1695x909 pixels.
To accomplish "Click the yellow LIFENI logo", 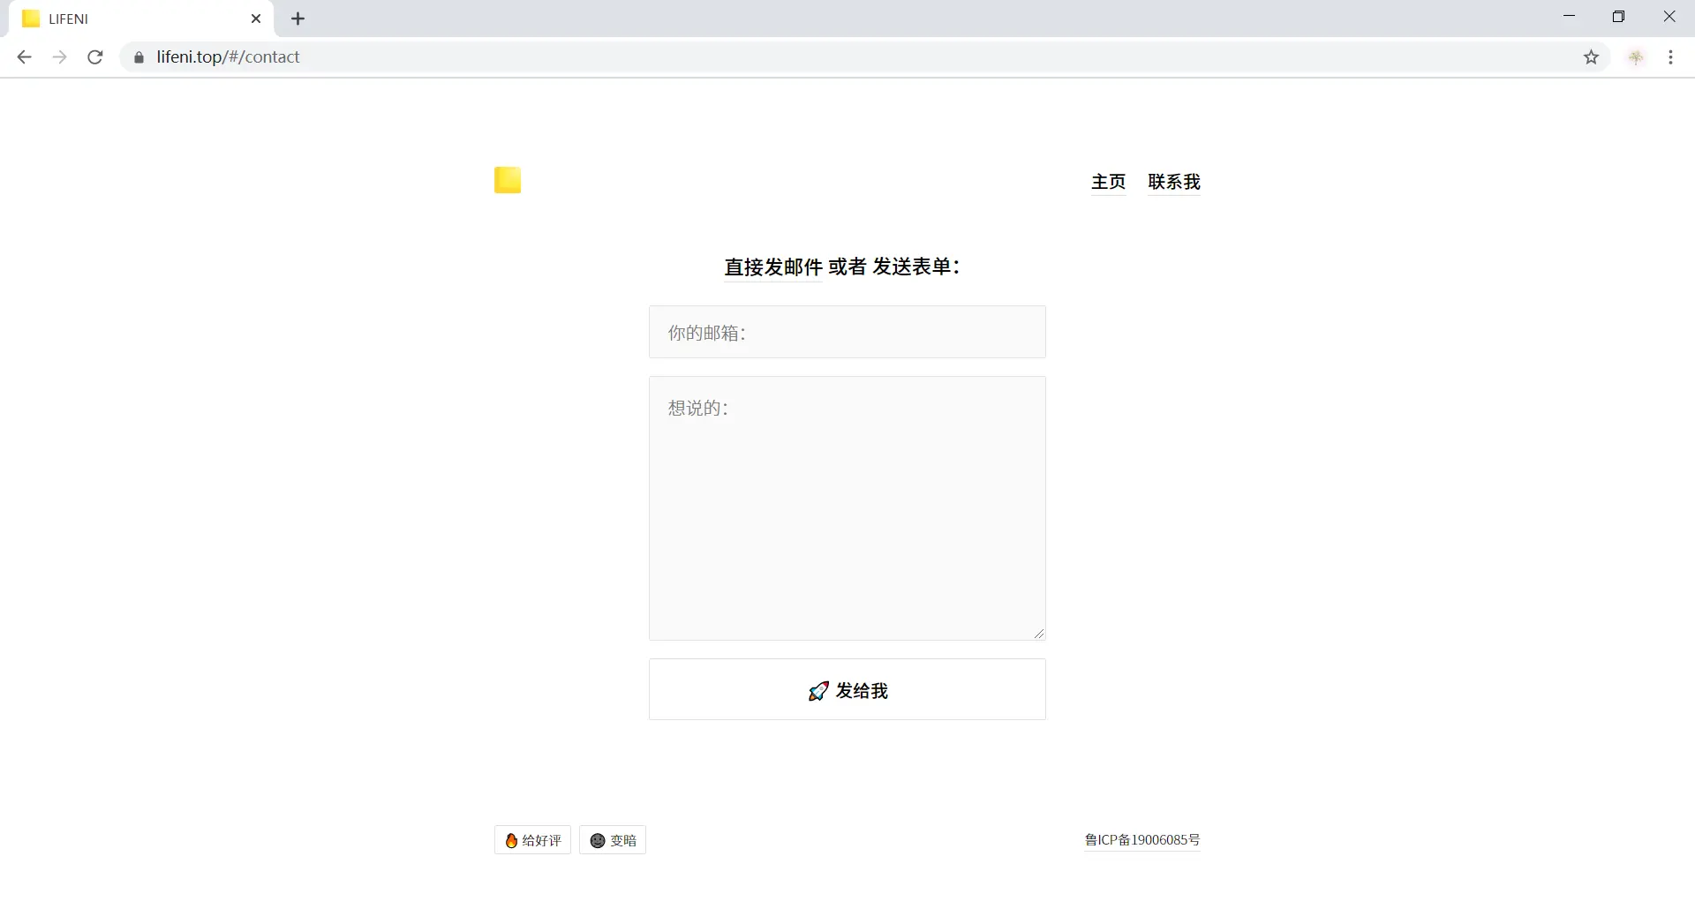I will (x=508, y=180).
